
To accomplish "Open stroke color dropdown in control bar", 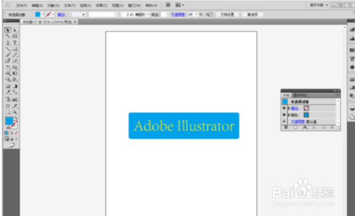I will point(53,14).
